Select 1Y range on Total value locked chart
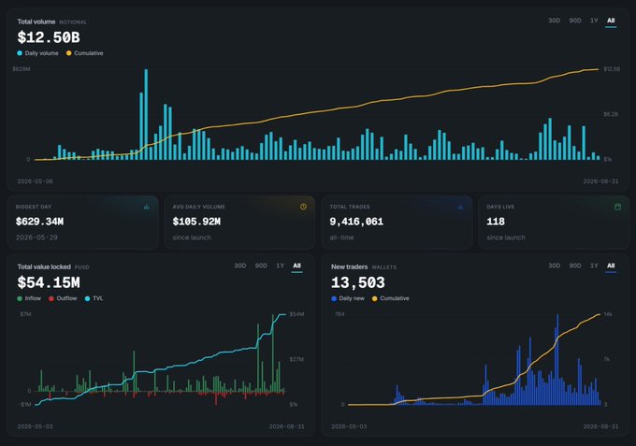The width and height of the screenshot is (636, 446). (281, 266)
